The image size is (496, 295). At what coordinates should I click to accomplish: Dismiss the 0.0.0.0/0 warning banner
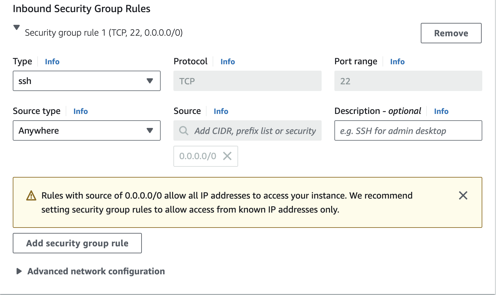[x=463, y=195]
